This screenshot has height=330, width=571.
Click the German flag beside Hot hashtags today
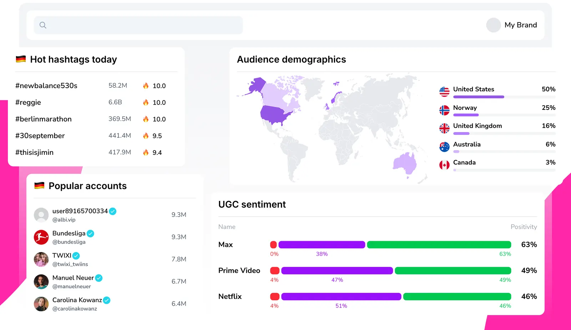(21, 59)
